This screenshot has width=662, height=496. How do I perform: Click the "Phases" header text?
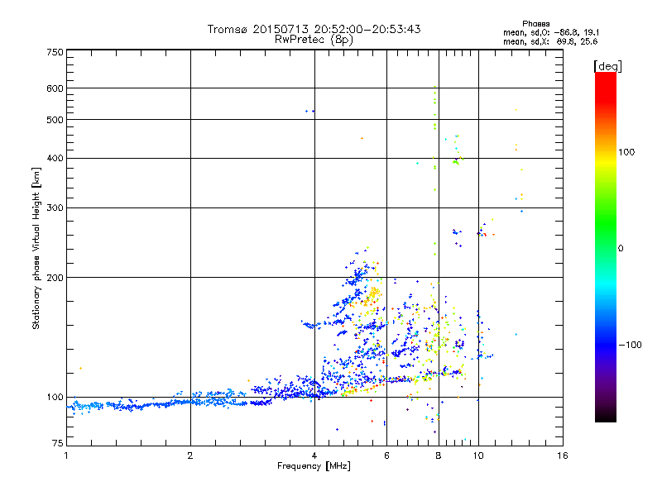(x=535, y=24)
